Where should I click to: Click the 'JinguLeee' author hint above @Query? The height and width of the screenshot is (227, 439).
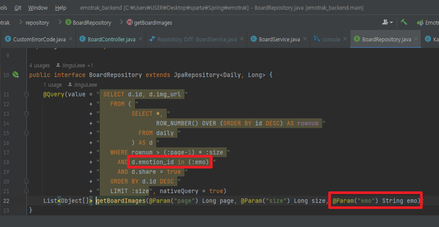(x=83, y=84)
